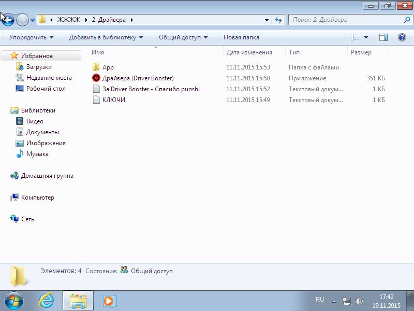The height and width of the screenshot is (311, 414).
Task: Click the 351 КБ size cell
Action: point(376,78)
